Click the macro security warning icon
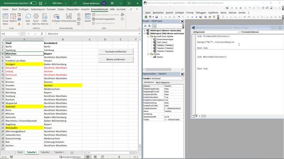Viewport: 284px width, 159px height. coord(19,24)
